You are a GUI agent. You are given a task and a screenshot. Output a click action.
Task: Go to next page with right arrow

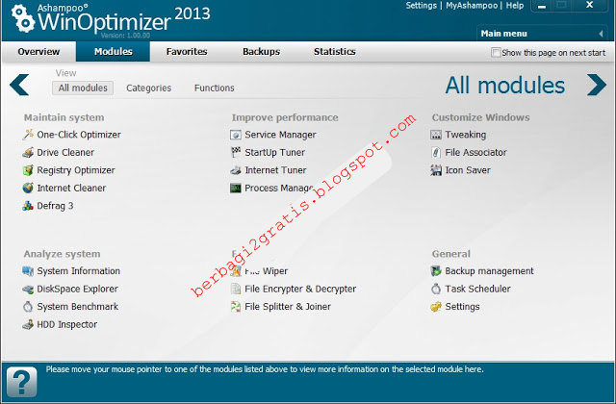point(597,85)
